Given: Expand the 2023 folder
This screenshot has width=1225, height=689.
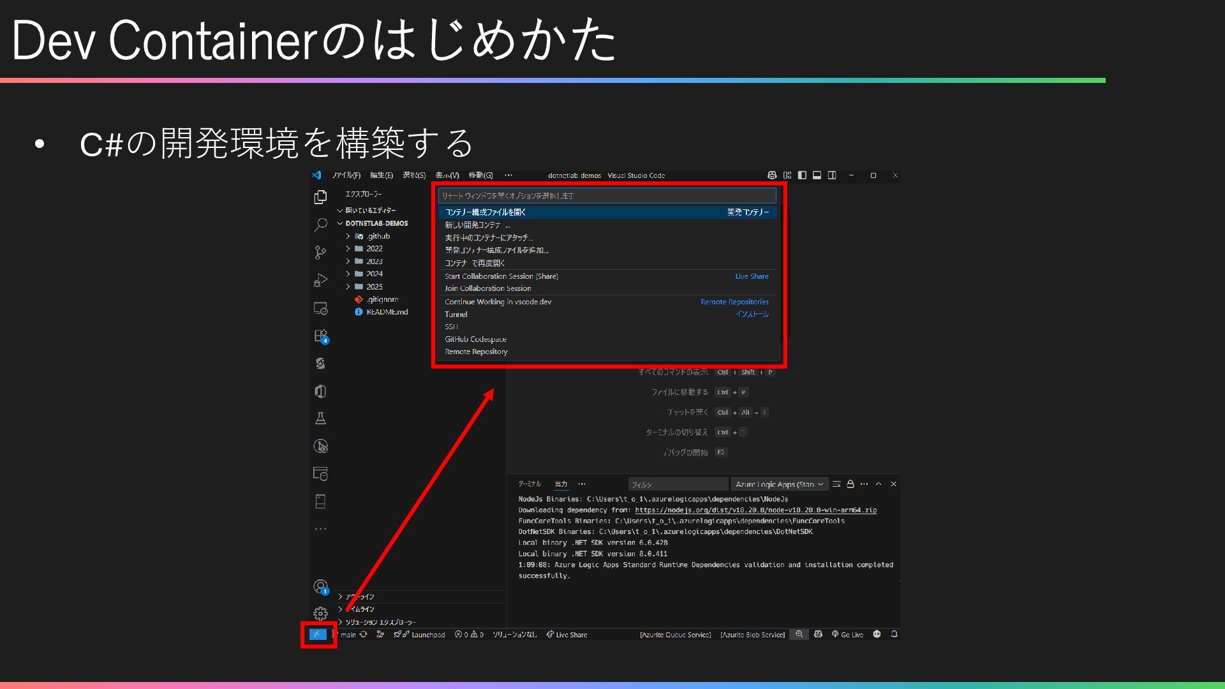Looking at the screenshot, I should coord(364,262).
